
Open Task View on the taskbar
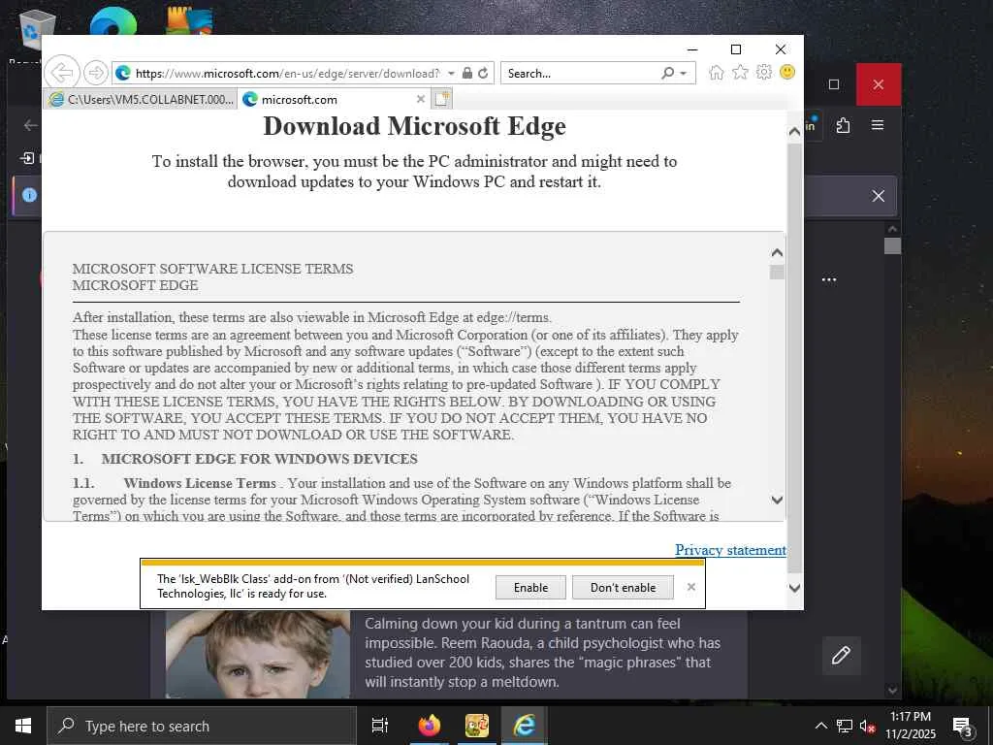click(380, 726)
